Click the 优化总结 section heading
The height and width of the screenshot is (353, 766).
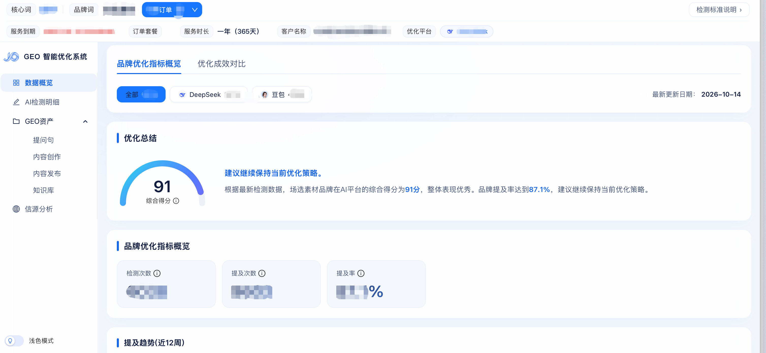(x=140, y=138)
